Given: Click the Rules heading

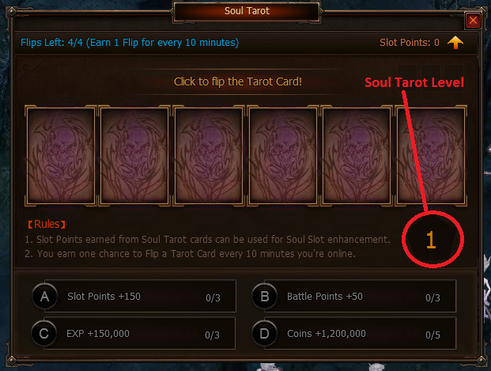Looking at the screenshot, I should (x=47, y=224).
